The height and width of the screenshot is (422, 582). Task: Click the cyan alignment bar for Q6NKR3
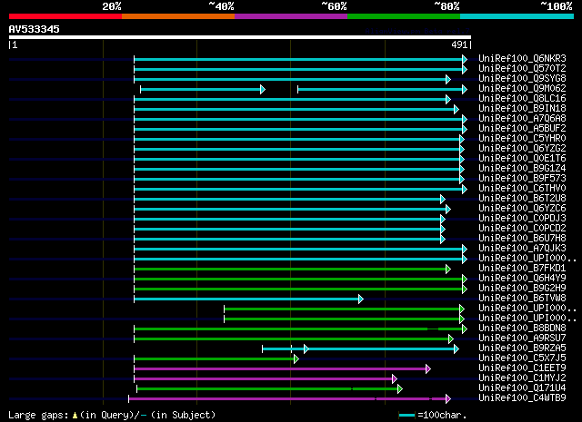click(x=300, y=59)
